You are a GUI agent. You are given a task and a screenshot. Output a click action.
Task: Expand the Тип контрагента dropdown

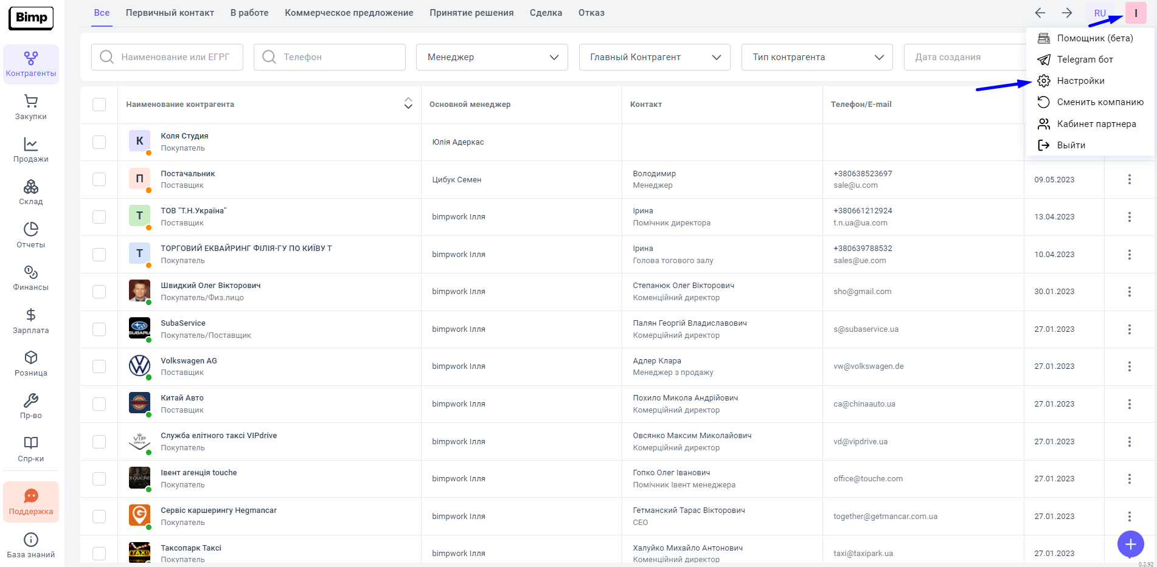[816, 57]
